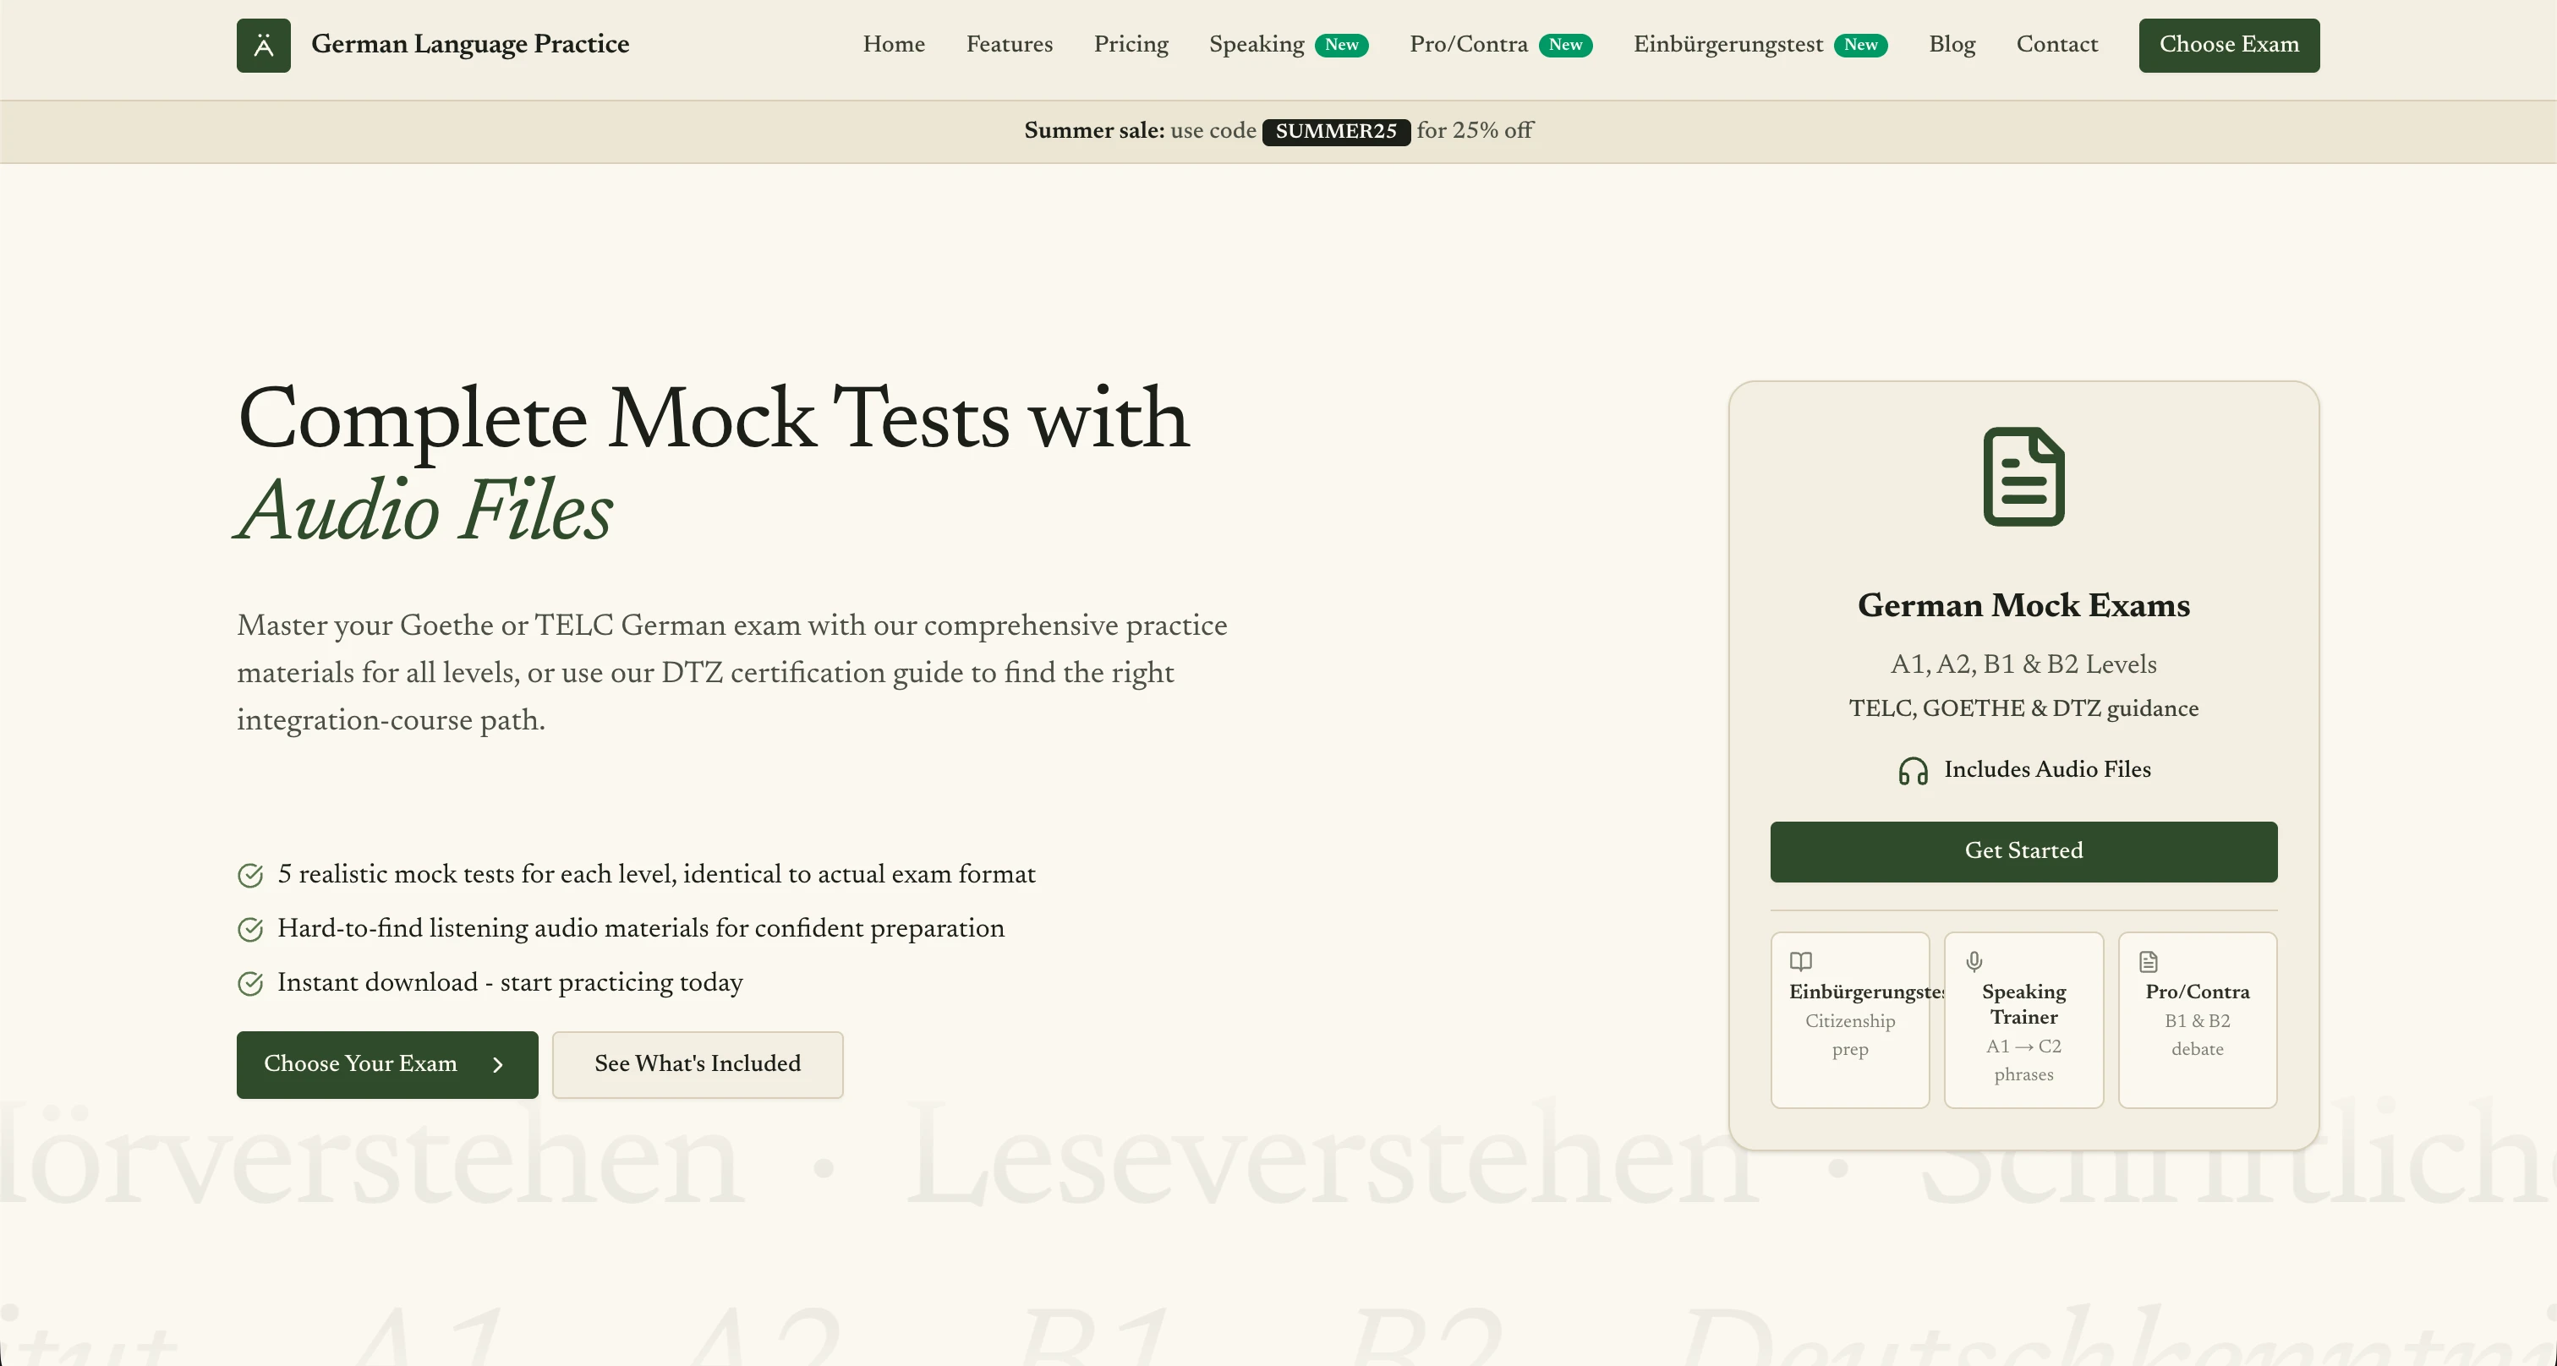The image size is (2557, 1366).
Task: Click 'Instant download - start practicing today' text
Action: coord(510,983)
